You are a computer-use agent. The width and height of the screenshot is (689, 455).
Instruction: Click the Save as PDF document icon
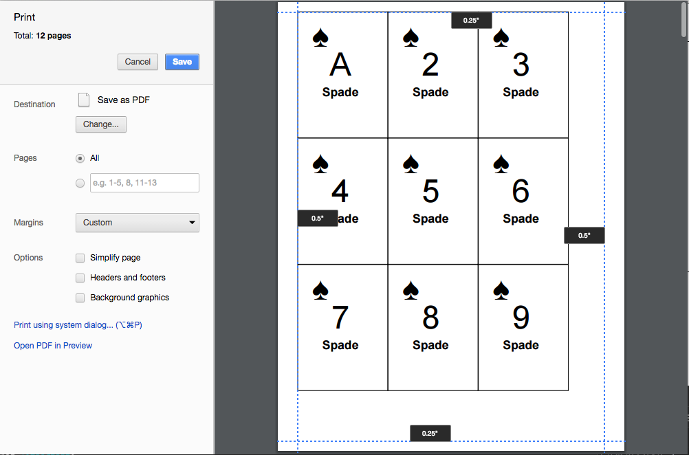tap(84, 100)
